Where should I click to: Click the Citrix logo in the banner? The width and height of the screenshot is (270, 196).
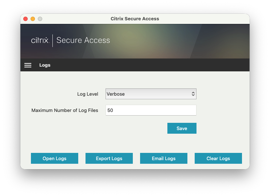click(x=40, y=40)
